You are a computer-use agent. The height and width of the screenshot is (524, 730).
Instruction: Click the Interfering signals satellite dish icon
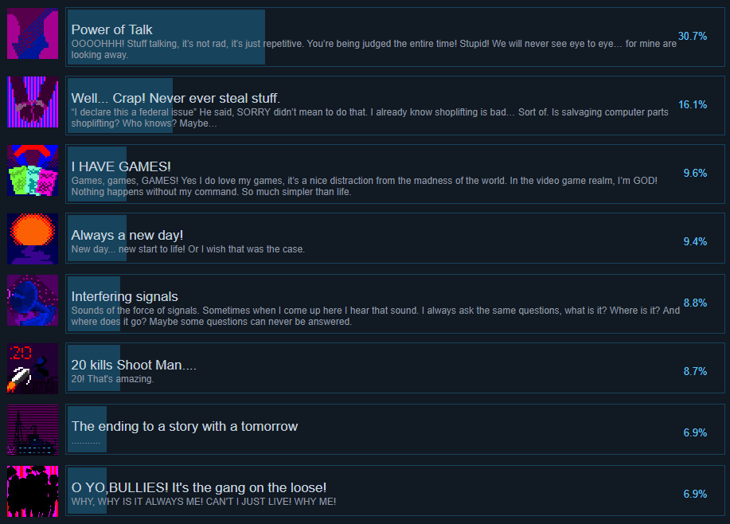(x=33, y=300)
